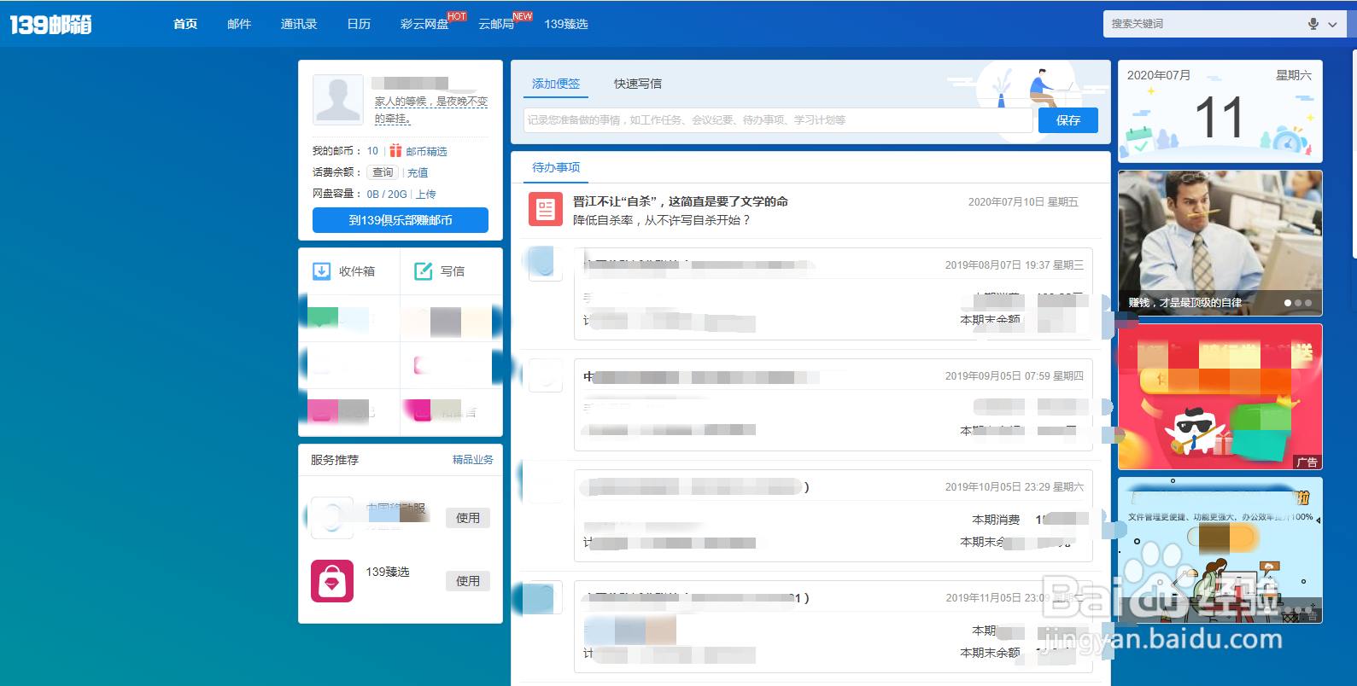This screenshot has height=686, width=1357.
Task: Open the red 广告 promotional banner
Action: tap(1220, 397)
